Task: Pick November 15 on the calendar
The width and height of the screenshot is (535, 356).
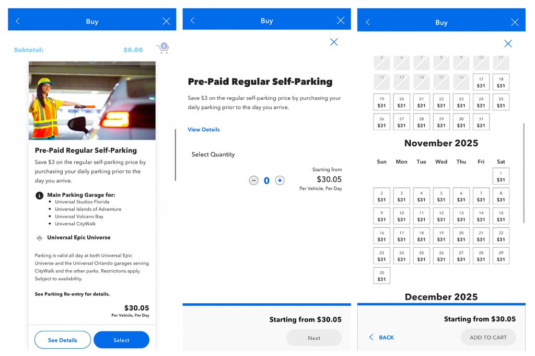Action: pos(501,216)
